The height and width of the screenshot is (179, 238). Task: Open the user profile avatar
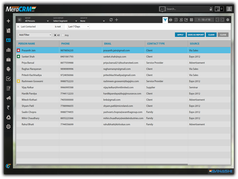coord(229,9)
